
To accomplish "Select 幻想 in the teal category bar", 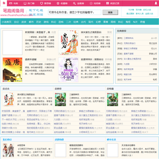I will pyautogui.click(x=98, y=22).
